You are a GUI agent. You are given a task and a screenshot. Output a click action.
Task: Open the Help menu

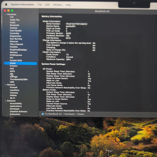tap(68, 5)
